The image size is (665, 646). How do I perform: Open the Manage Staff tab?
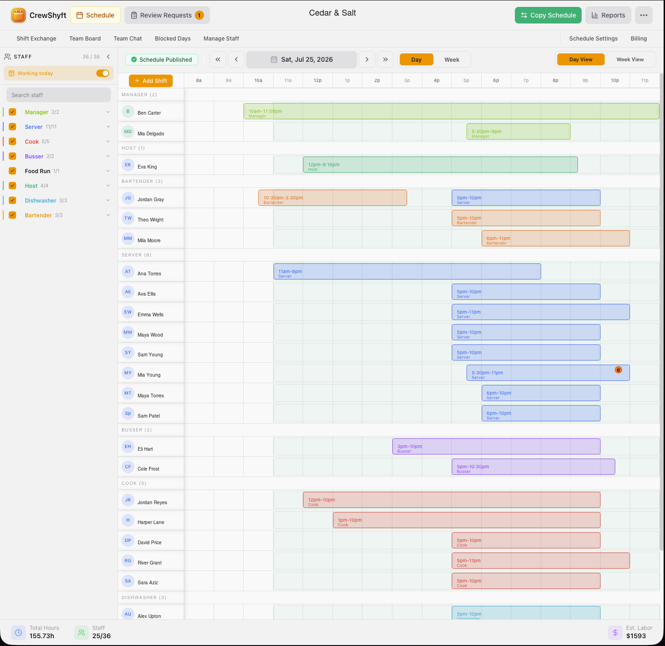(x=221, y=39)
